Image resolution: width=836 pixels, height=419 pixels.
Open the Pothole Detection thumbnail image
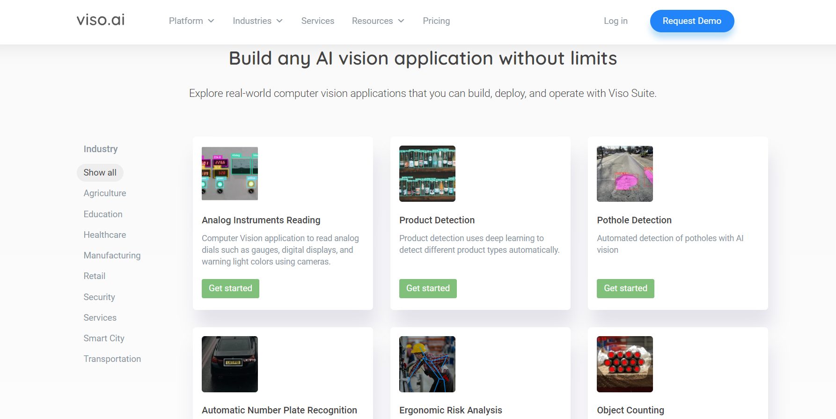tap(625, 174)
